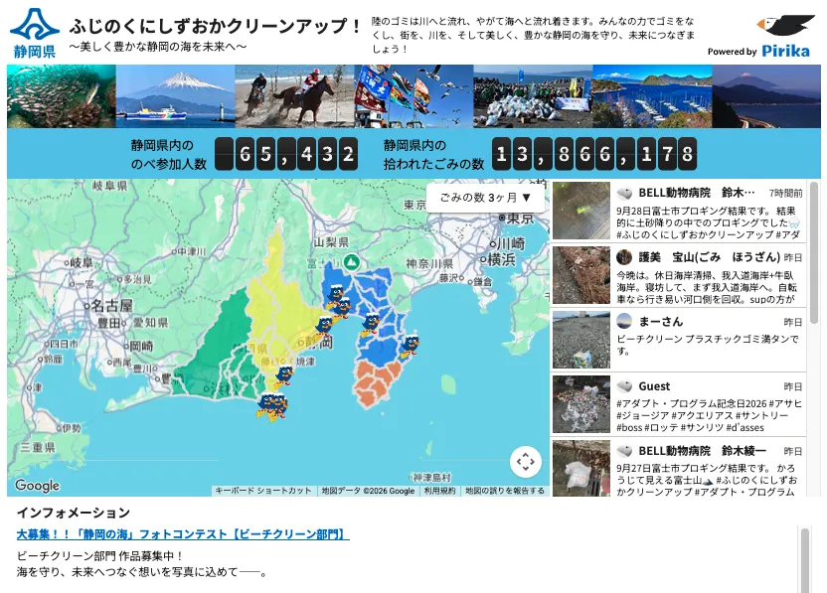Open キーボード ショートカット on the map

pyautogui.click(x=263, y=491)
